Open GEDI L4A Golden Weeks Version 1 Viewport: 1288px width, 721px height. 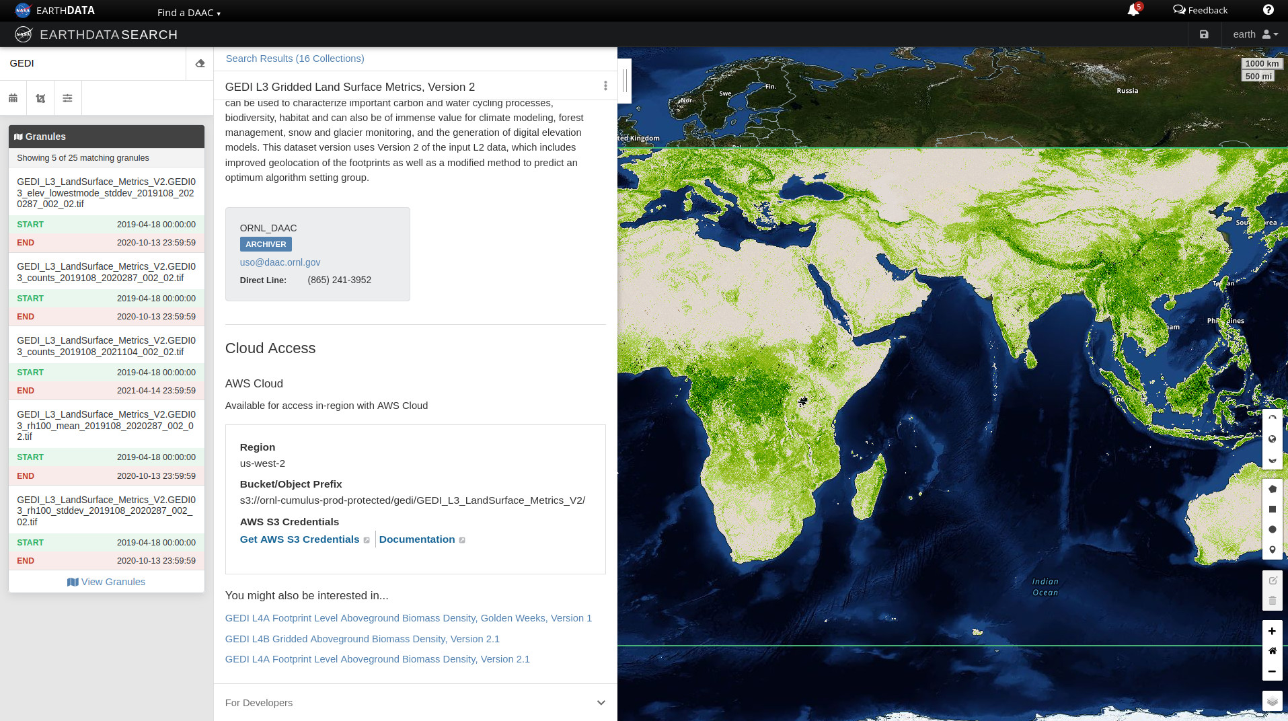[x=408, y=618]
